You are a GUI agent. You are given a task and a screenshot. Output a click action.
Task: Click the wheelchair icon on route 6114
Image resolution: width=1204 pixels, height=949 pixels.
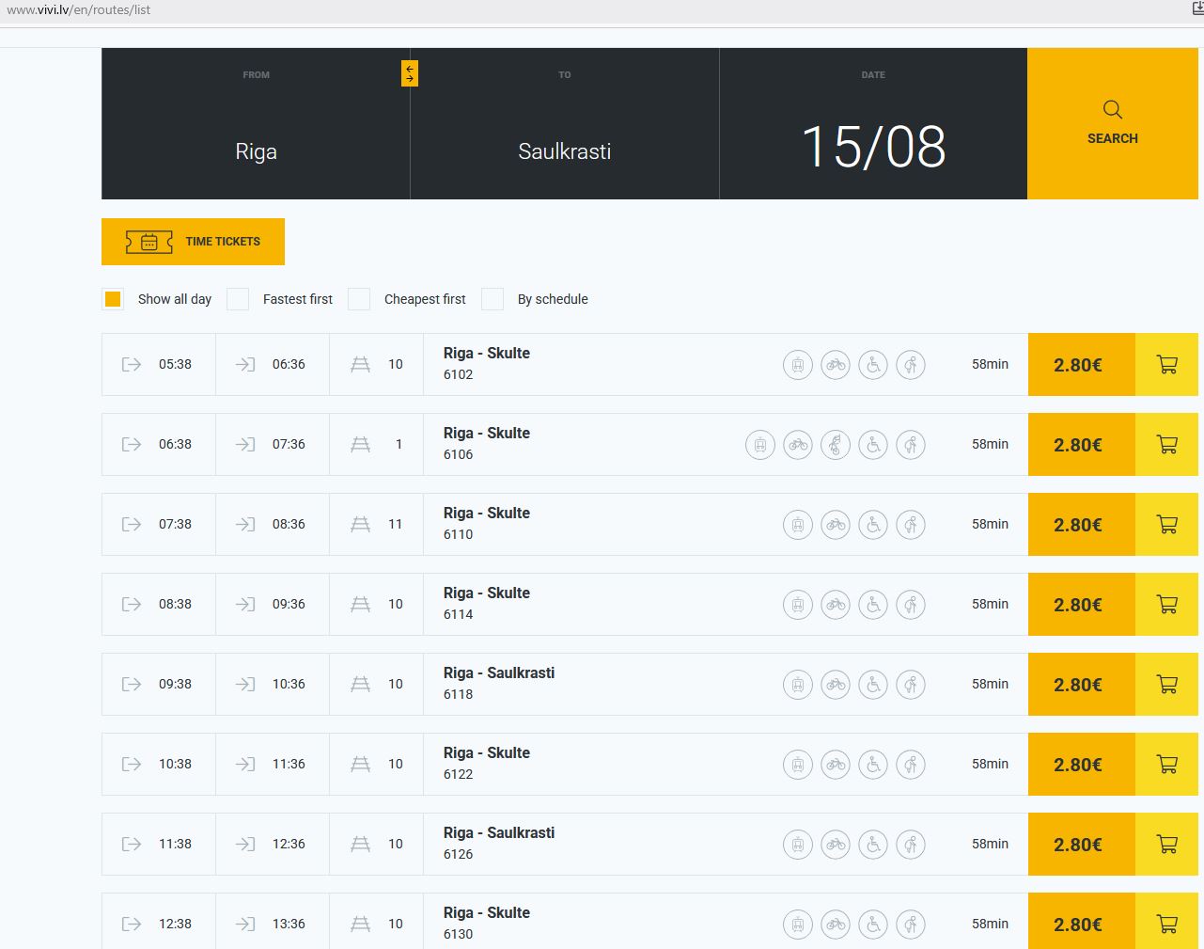pyautogui.click(x=873, y=605)
